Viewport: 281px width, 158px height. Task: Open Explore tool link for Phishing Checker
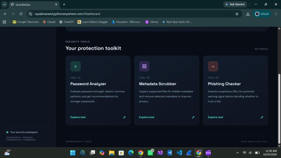point(215,117)
